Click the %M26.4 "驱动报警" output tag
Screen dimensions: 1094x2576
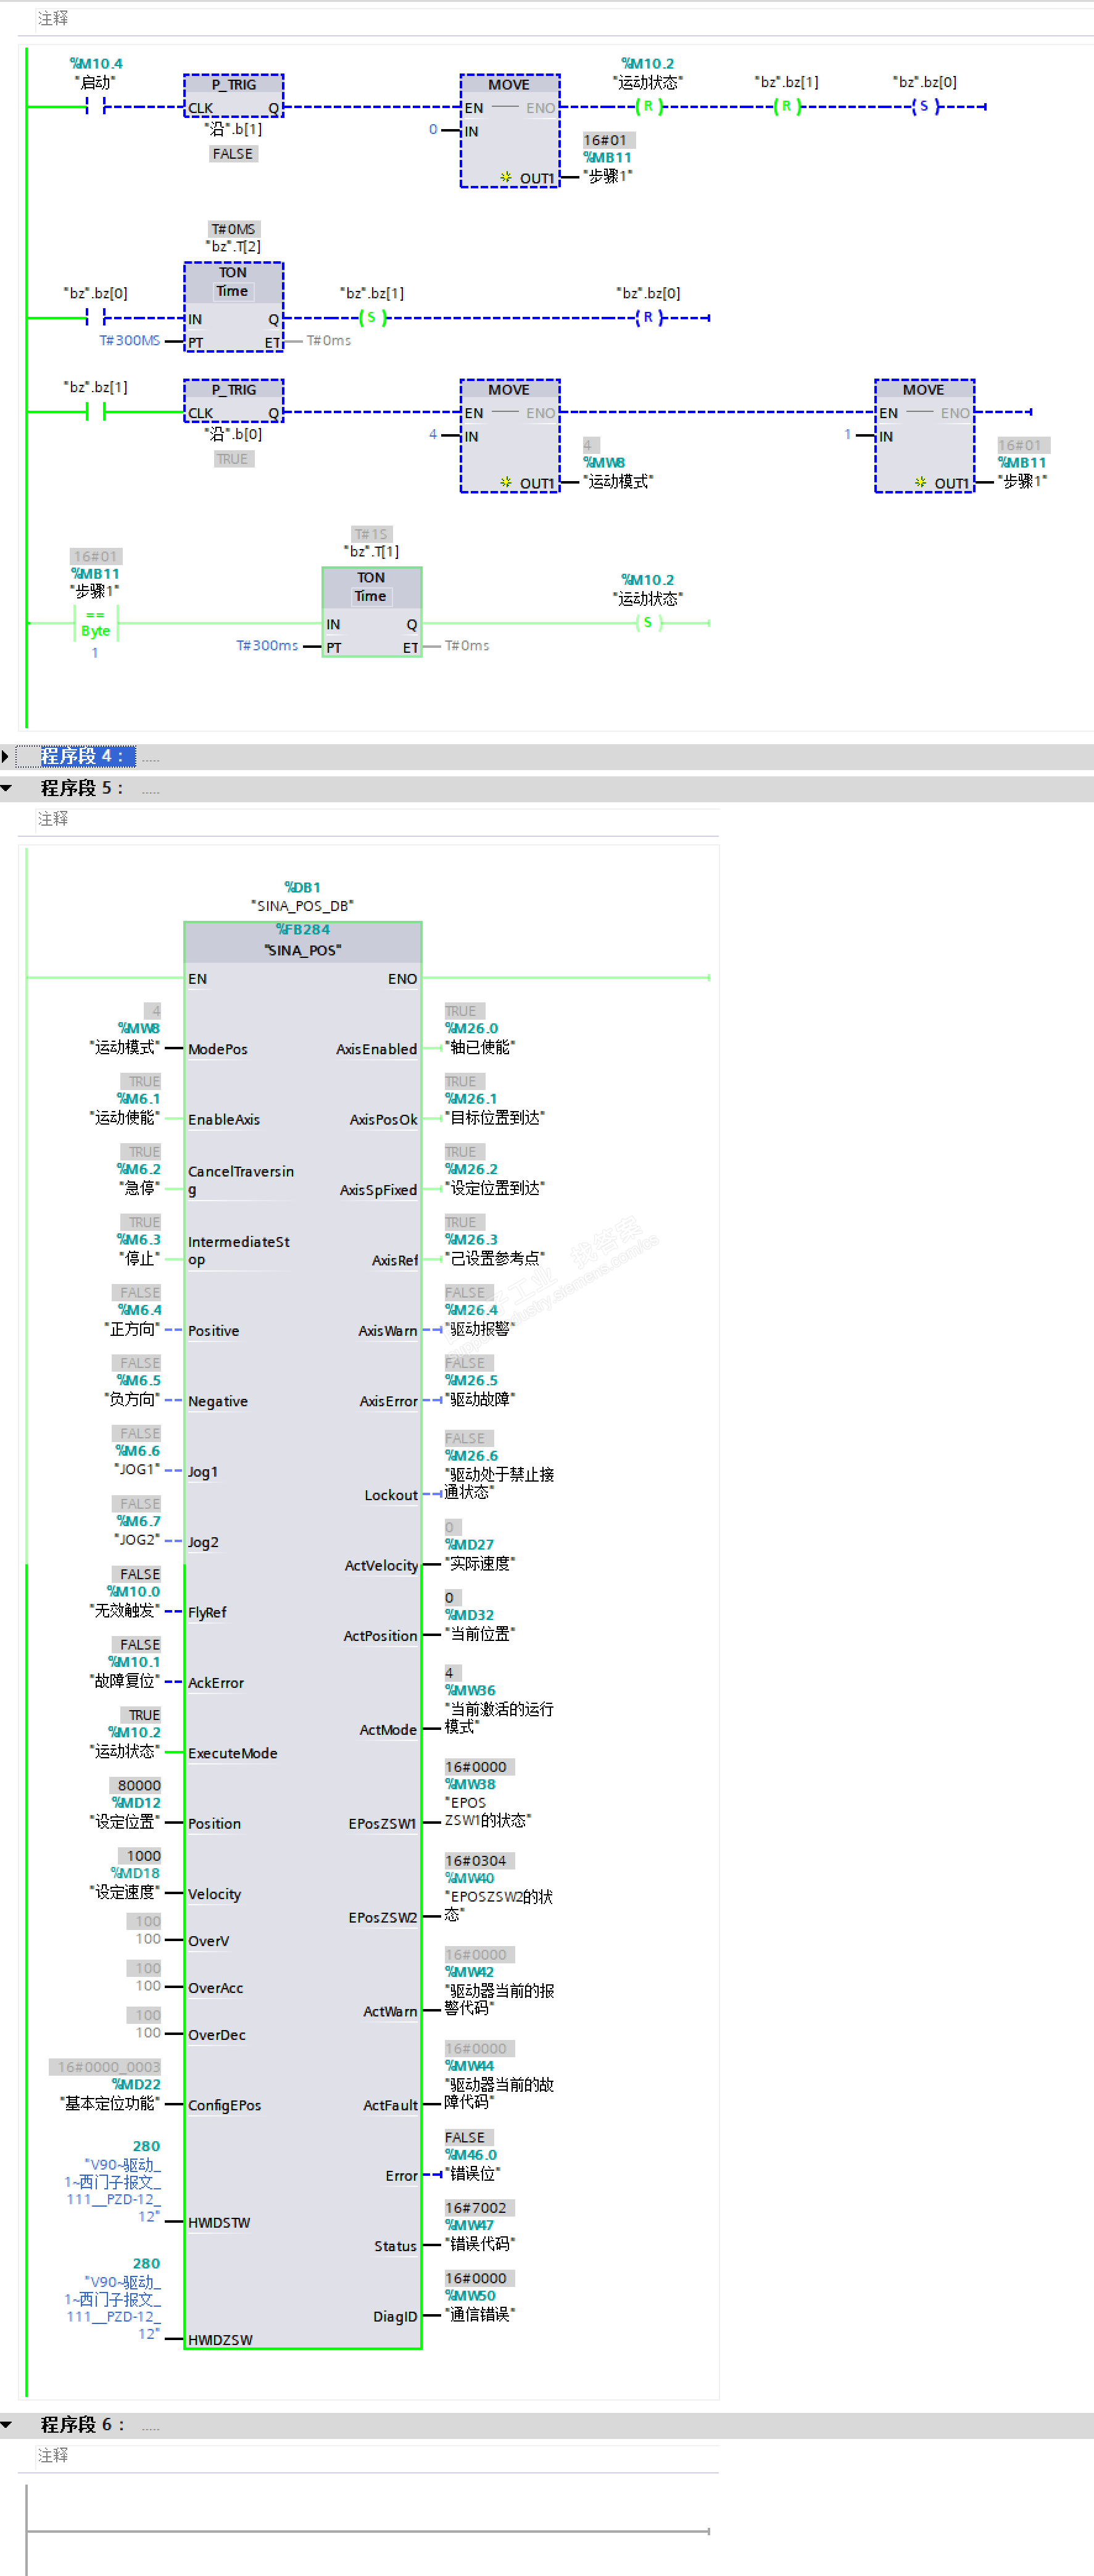pos(479,1319)
